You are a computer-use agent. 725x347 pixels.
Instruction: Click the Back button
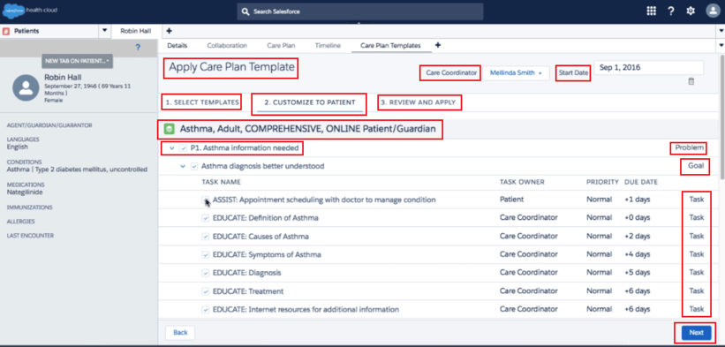point(180,332)
